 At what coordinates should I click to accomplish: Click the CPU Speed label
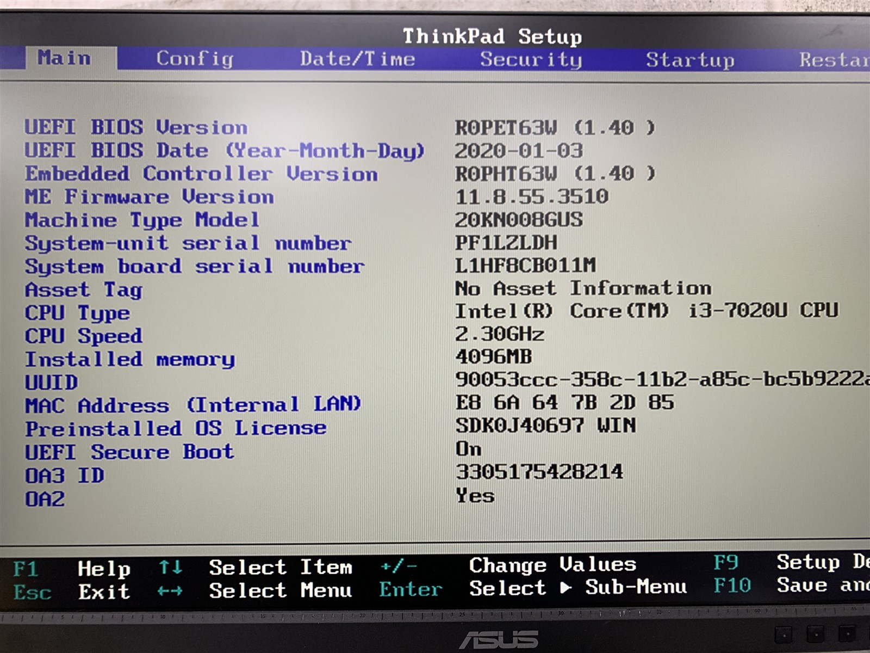(84, 336)
